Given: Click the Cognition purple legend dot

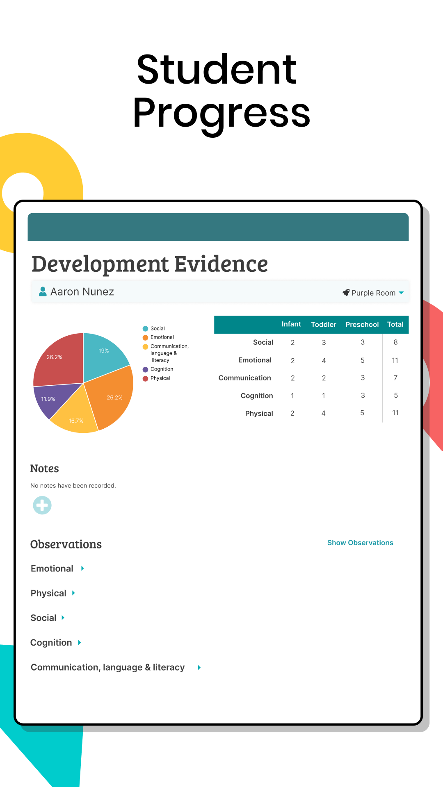Looking at the screenshot, I should [x=145, y=369].
